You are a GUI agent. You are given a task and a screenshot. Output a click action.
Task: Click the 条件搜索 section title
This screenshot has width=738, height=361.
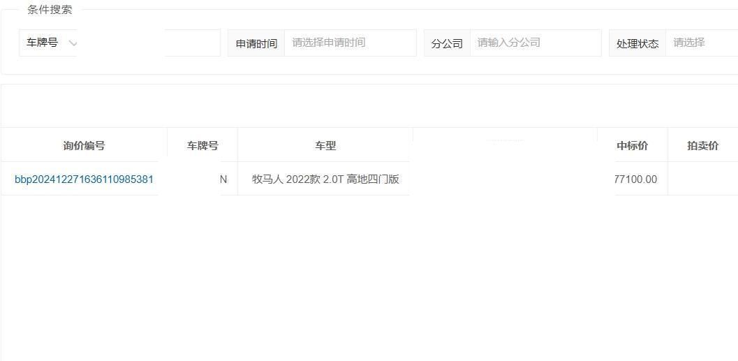[x=49, y=10]
